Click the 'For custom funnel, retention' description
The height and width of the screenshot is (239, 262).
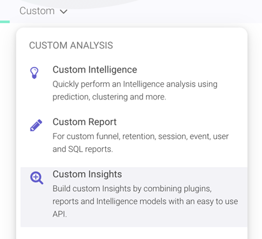141,136
